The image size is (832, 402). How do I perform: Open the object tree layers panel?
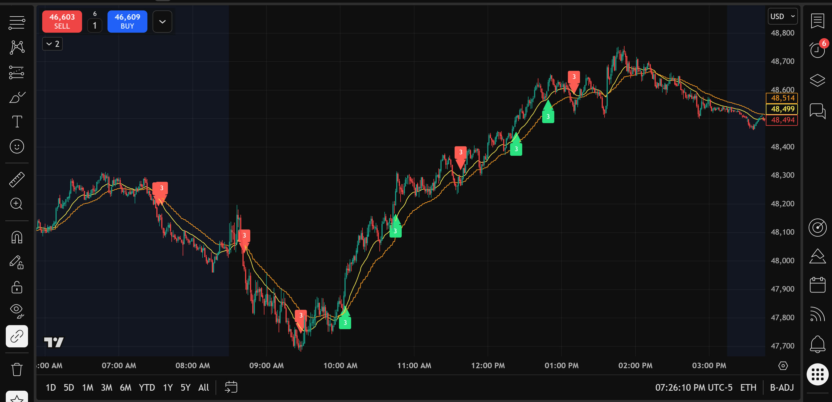pyautogui.click(x=817, y=80)
